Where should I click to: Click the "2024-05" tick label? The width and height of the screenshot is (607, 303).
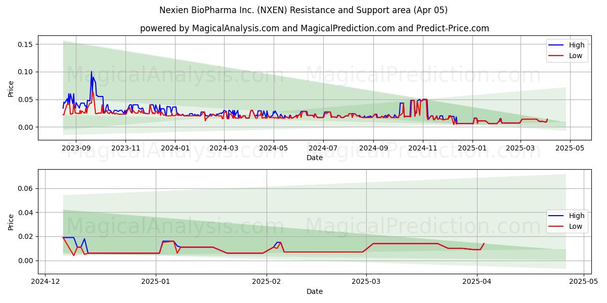point(274,148)
